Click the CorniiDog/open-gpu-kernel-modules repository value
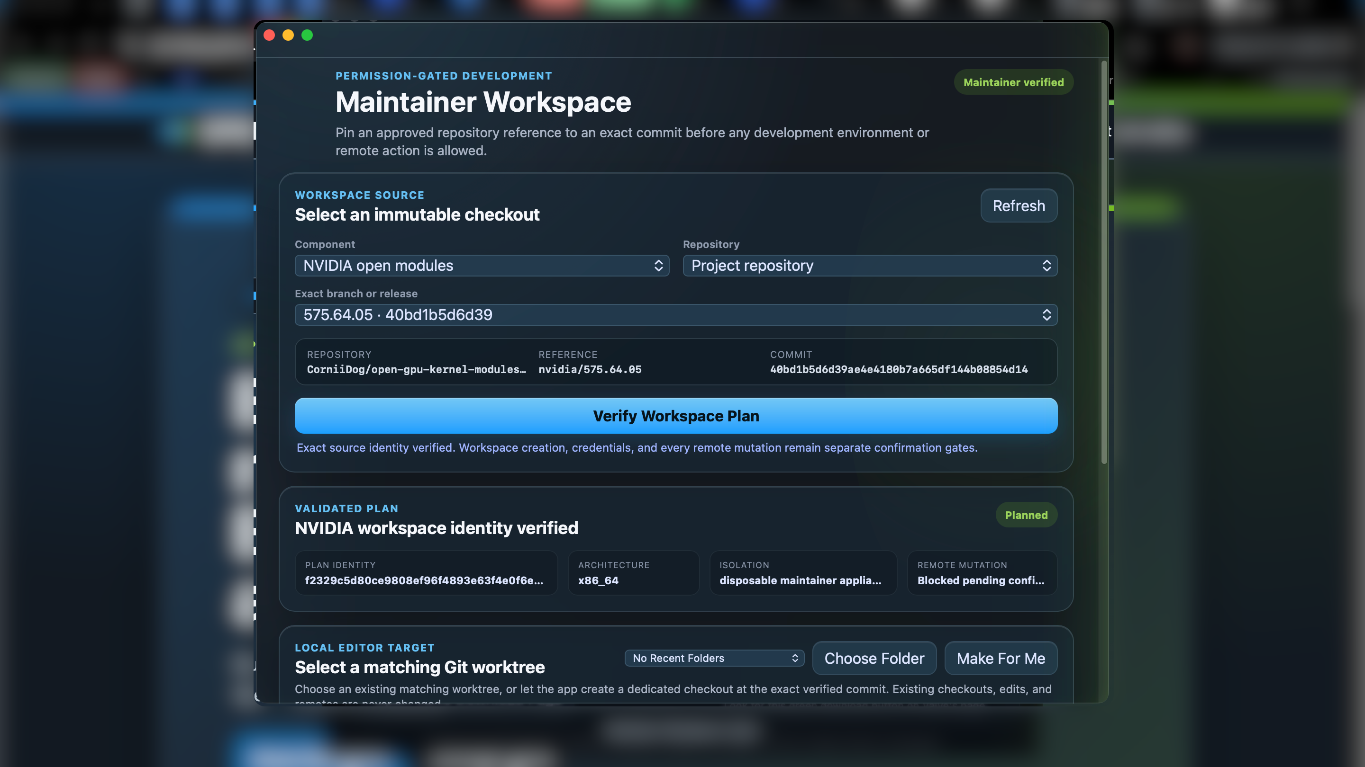1365x767 pixels. coord(417,369)
